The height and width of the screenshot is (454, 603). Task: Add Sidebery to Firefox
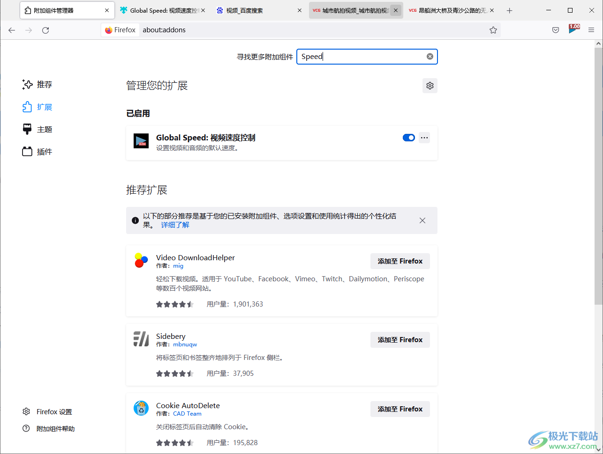tap(400, 340)
